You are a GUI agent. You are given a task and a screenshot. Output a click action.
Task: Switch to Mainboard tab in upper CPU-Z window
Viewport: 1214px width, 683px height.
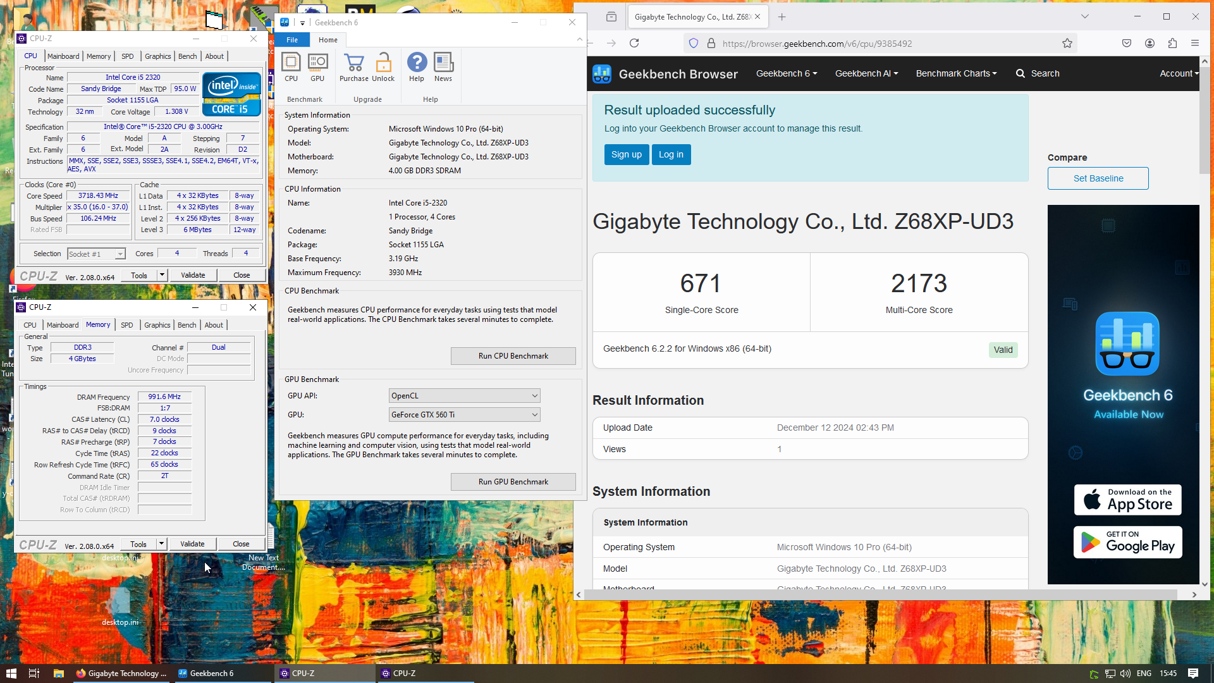pyautogui.click(x=63, y=56)
